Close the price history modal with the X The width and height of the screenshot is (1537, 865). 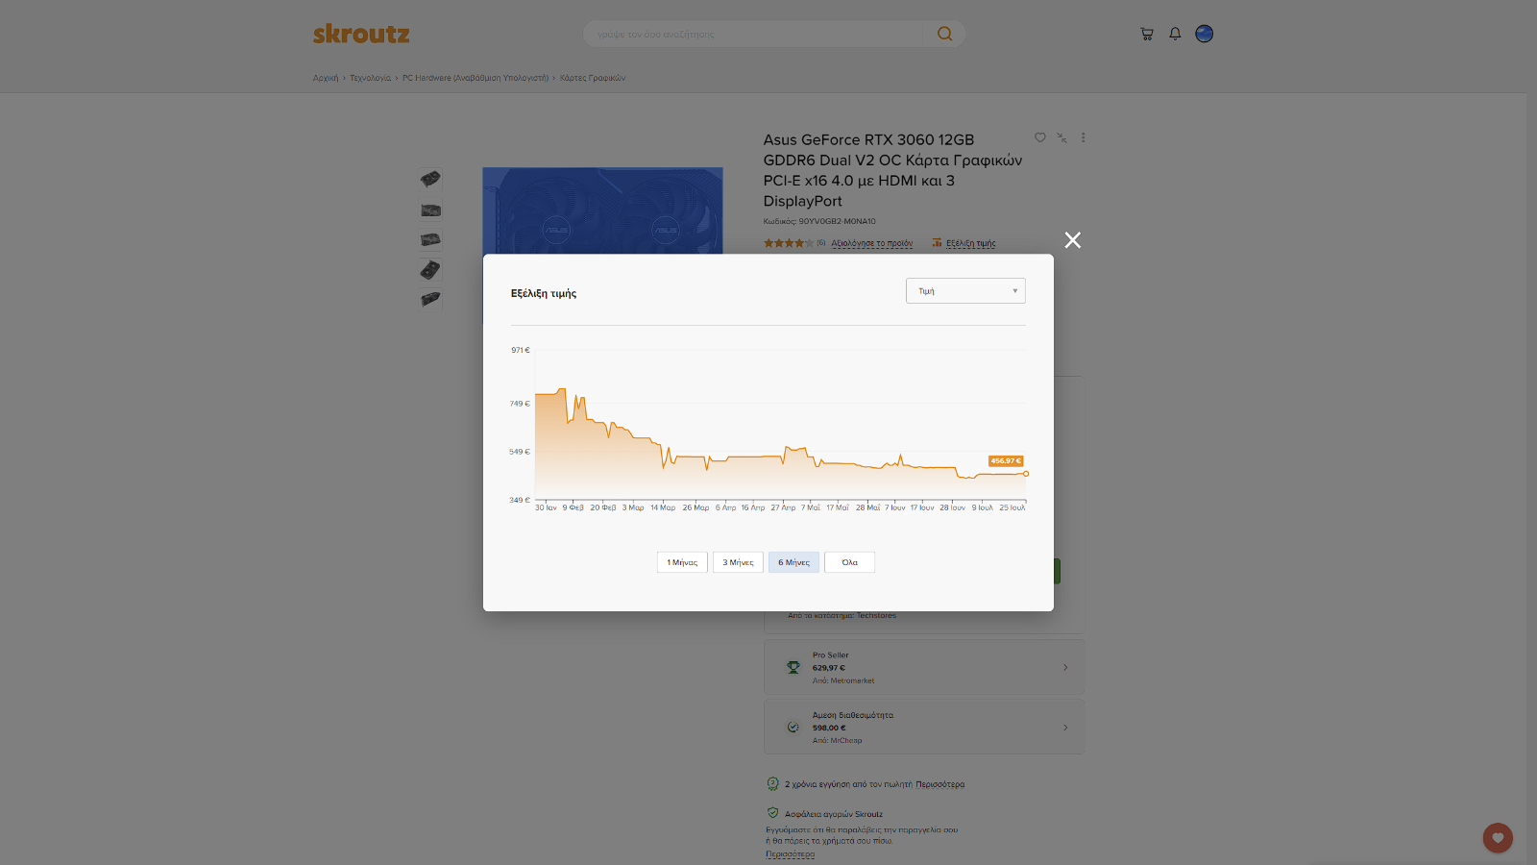[x=1073, y=240]
